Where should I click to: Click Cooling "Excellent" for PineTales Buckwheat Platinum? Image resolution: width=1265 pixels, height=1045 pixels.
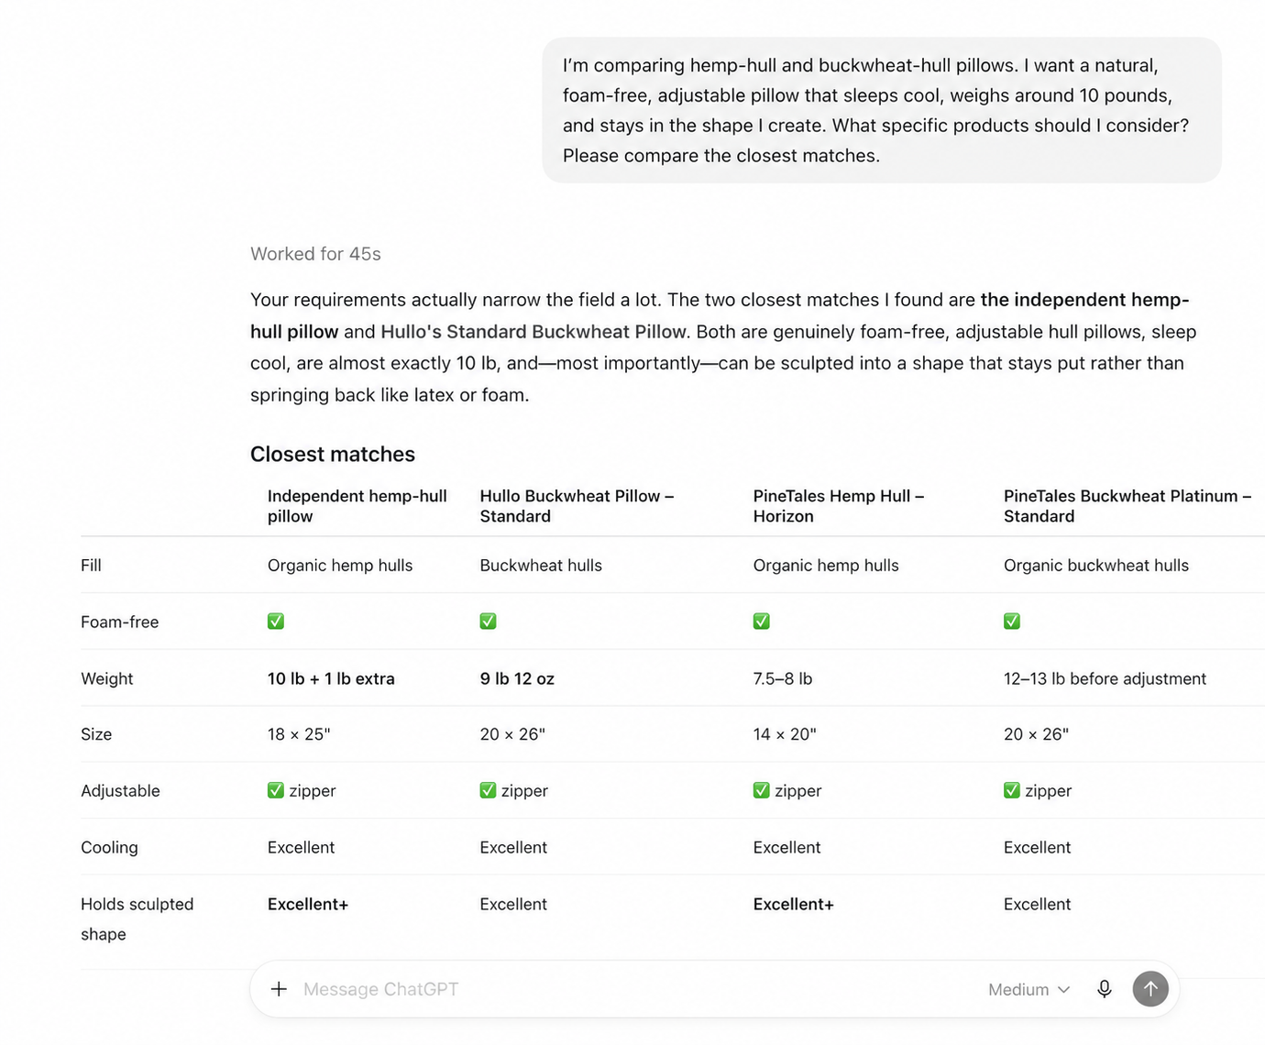1037,848
